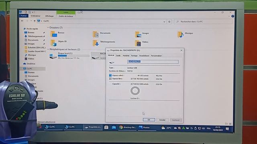Image resolution: width=257 pixels, height=144 pixels.
Task: Switch to the Photos taskbar app
Action: (147, 128)
